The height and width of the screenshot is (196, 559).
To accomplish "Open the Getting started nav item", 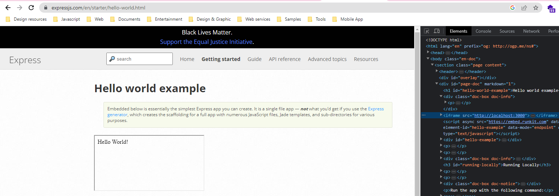I will (x=221, y=59).
